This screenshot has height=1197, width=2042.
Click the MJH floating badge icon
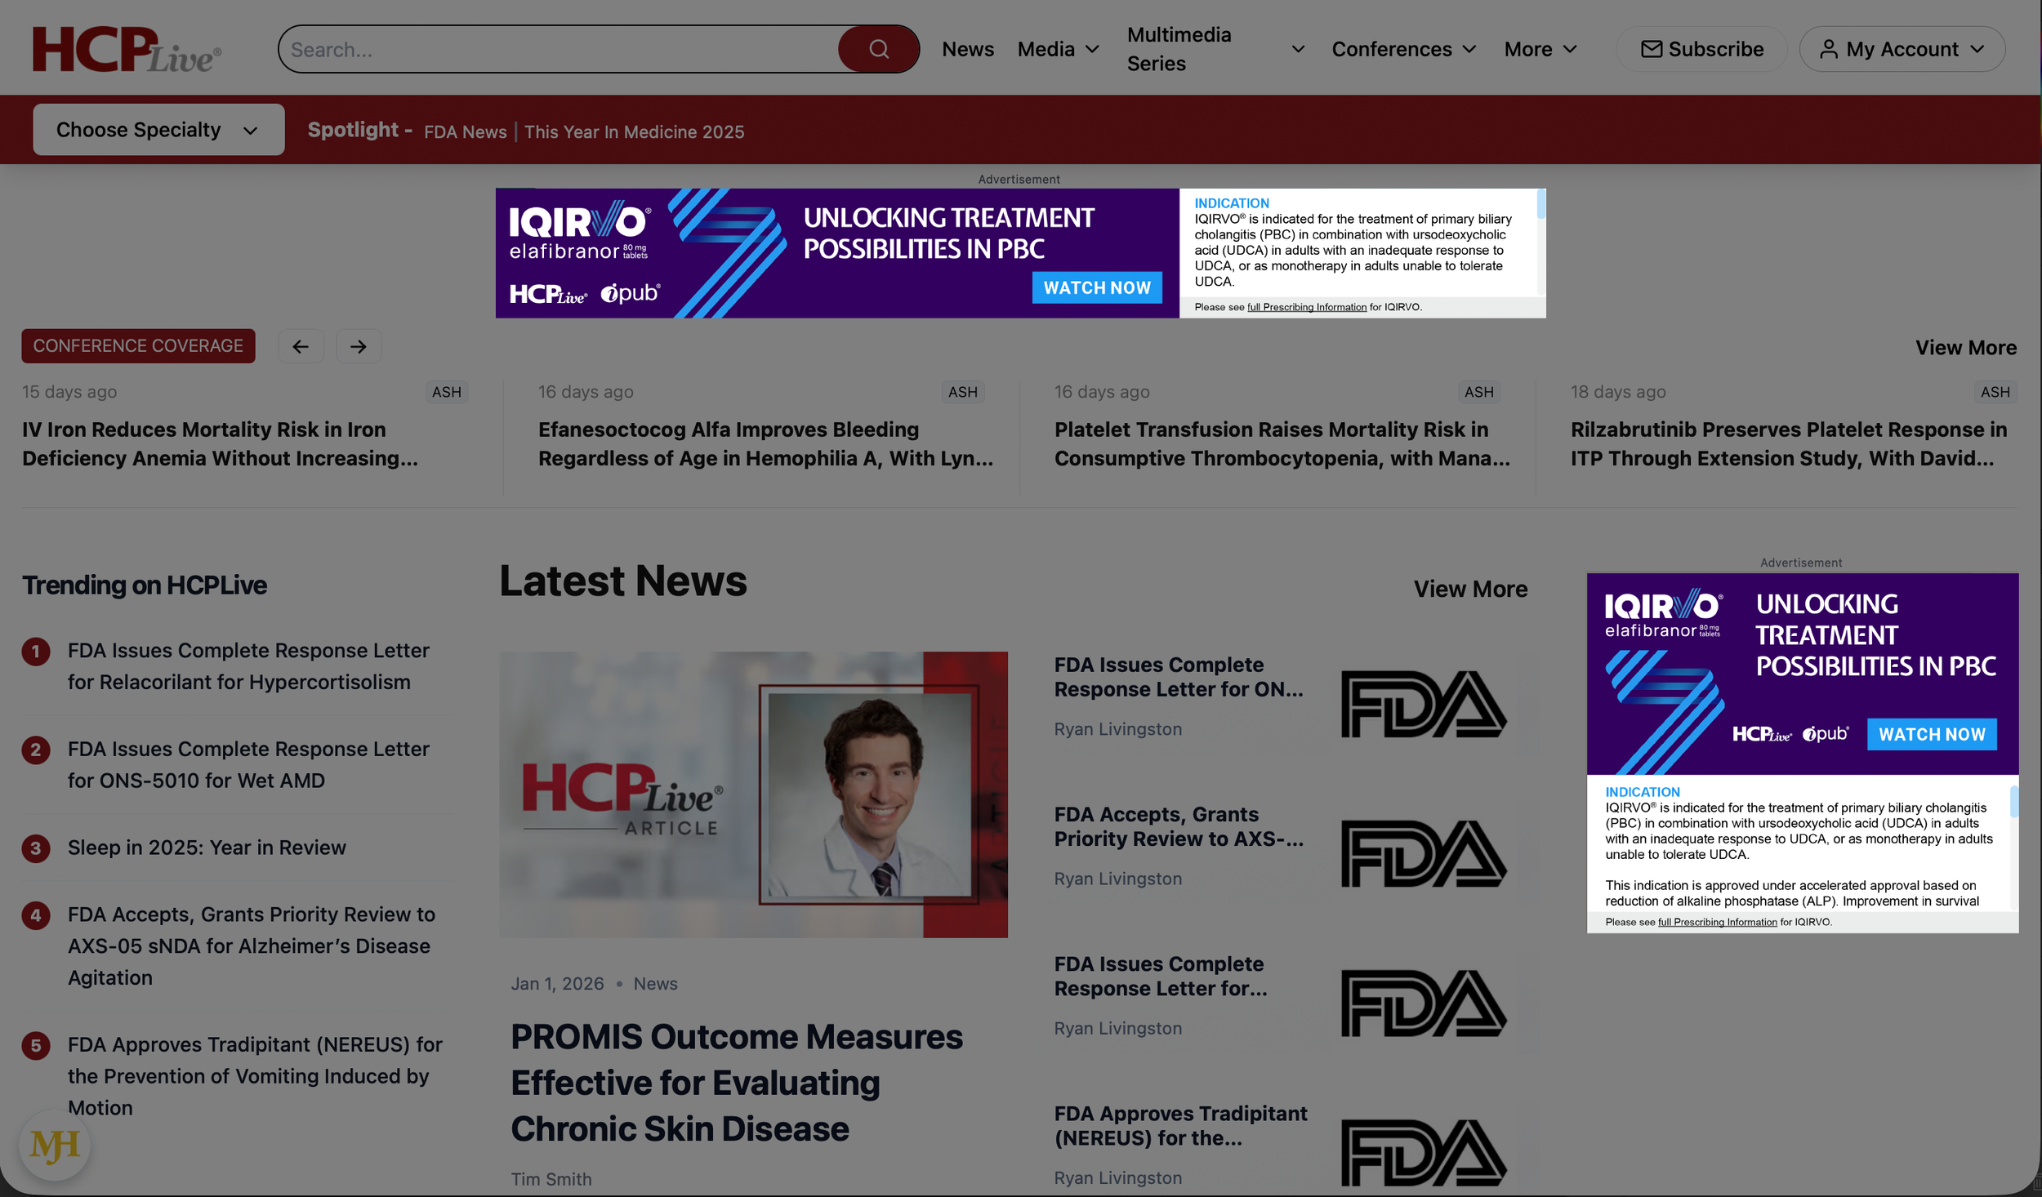click(54, 1145)
